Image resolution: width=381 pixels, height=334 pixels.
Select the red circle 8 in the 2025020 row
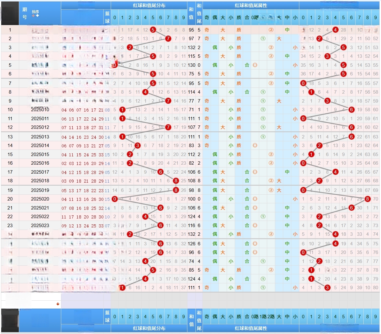[367, 199]
